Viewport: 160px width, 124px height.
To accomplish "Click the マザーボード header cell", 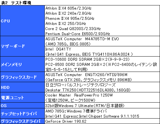I will coord(22,46).
